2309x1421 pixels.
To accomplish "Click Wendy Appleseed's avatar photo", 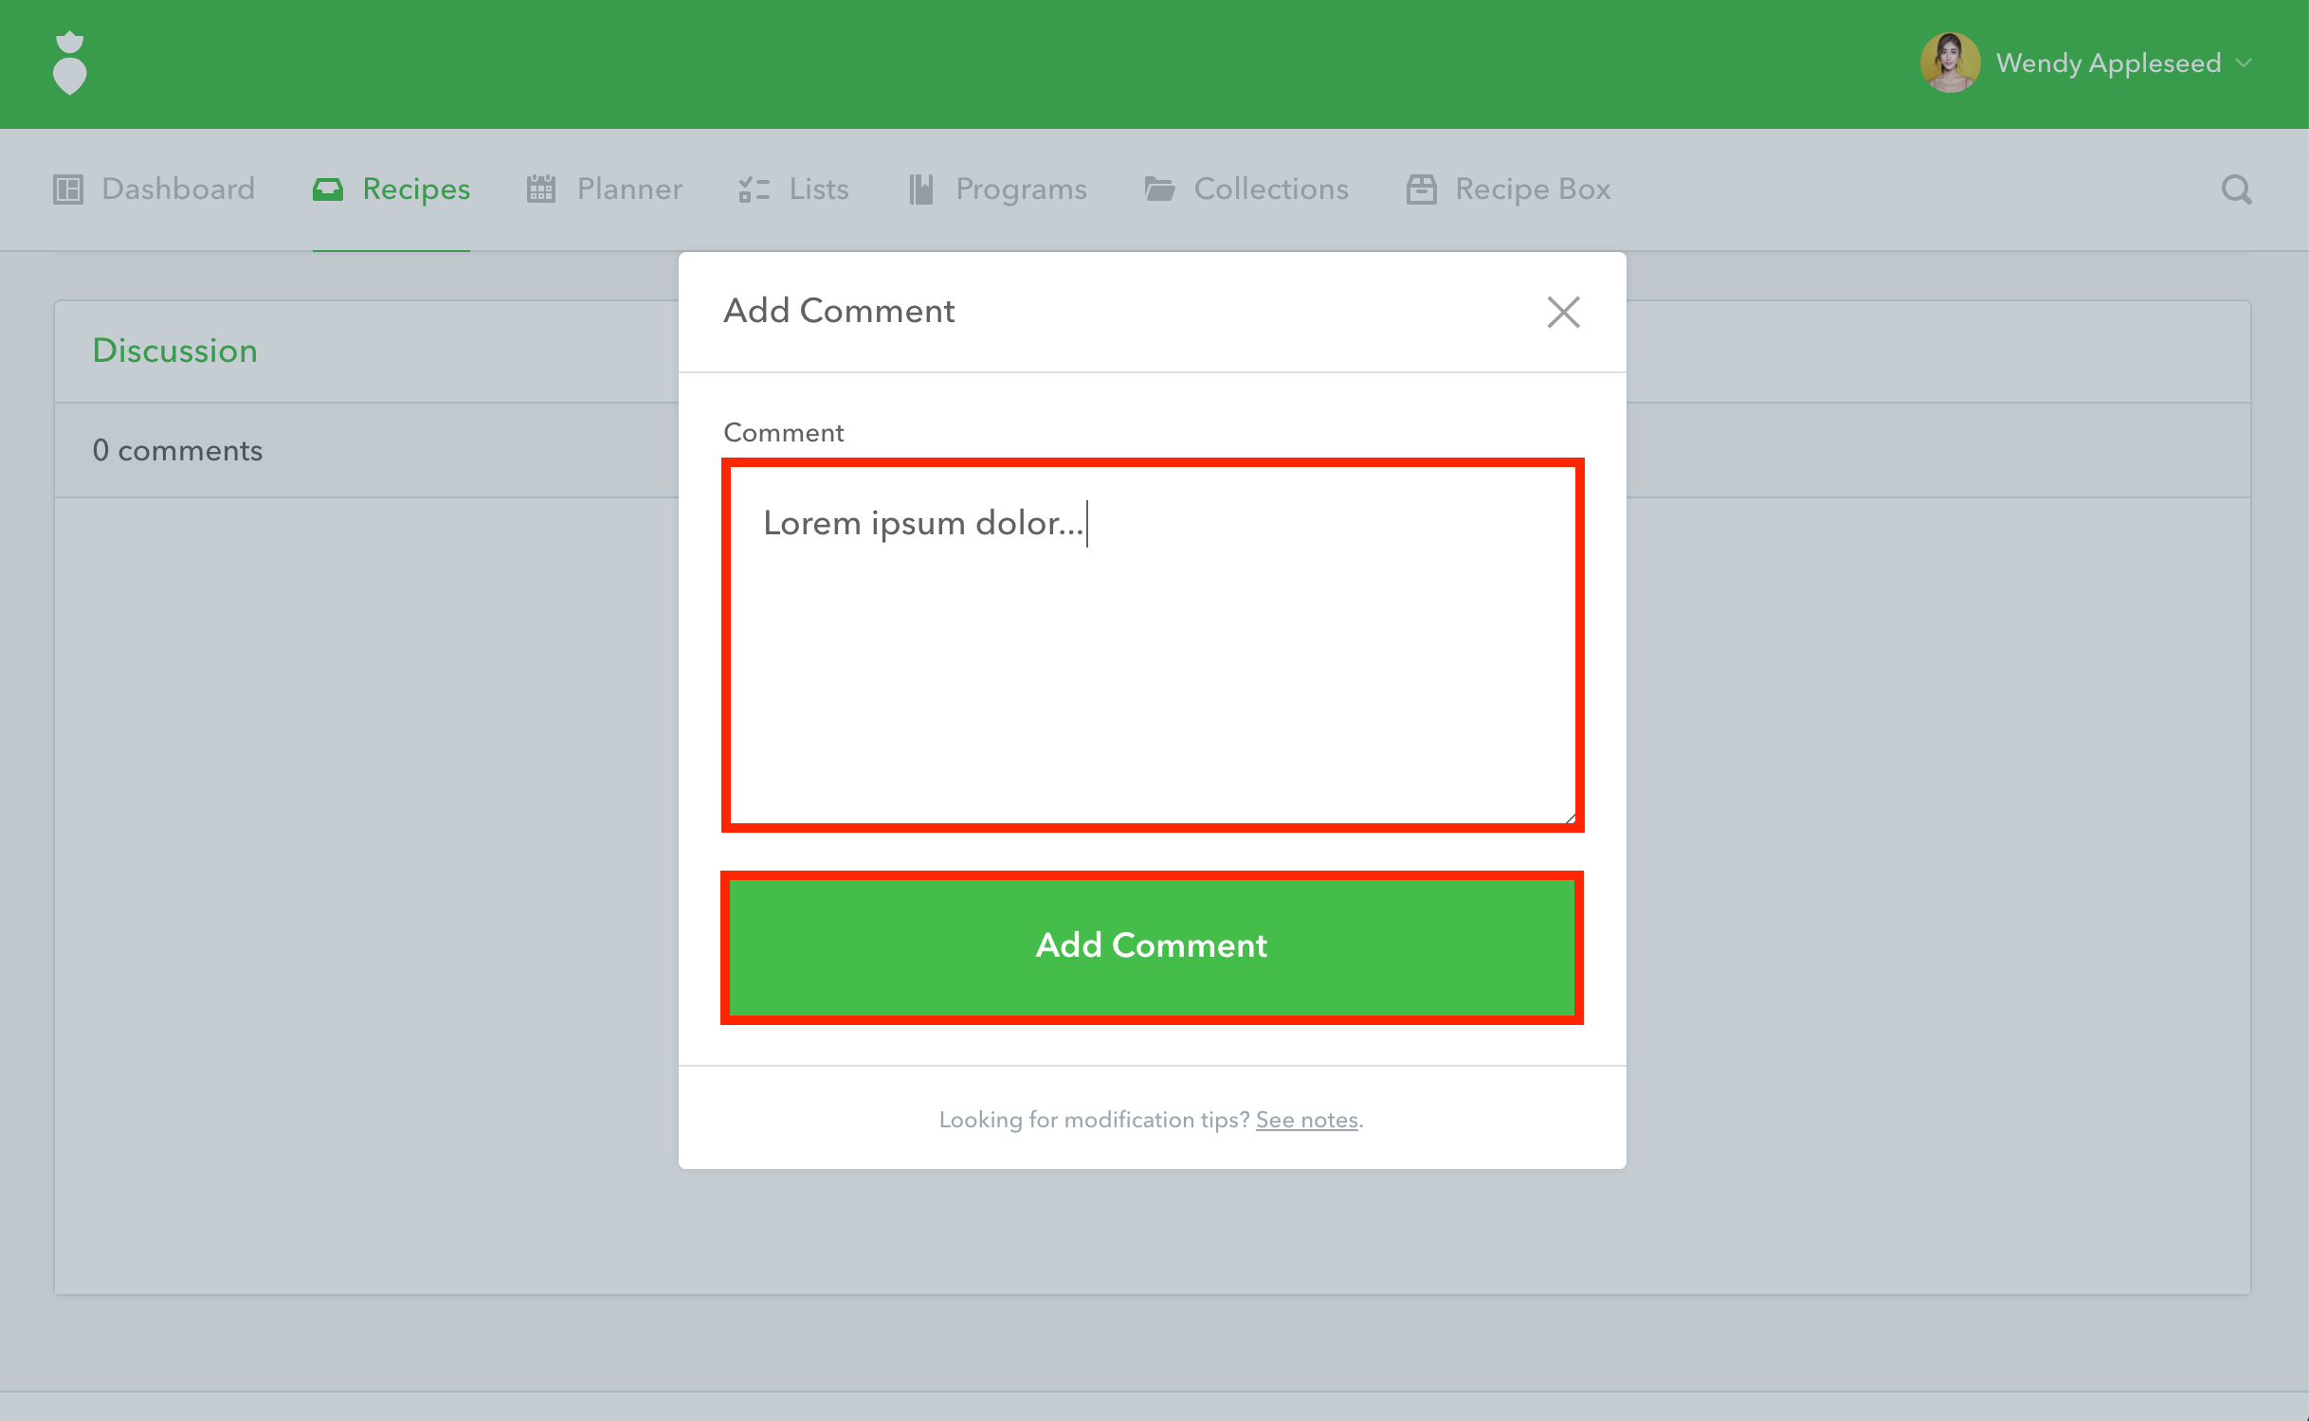I will click(1950, 63).
